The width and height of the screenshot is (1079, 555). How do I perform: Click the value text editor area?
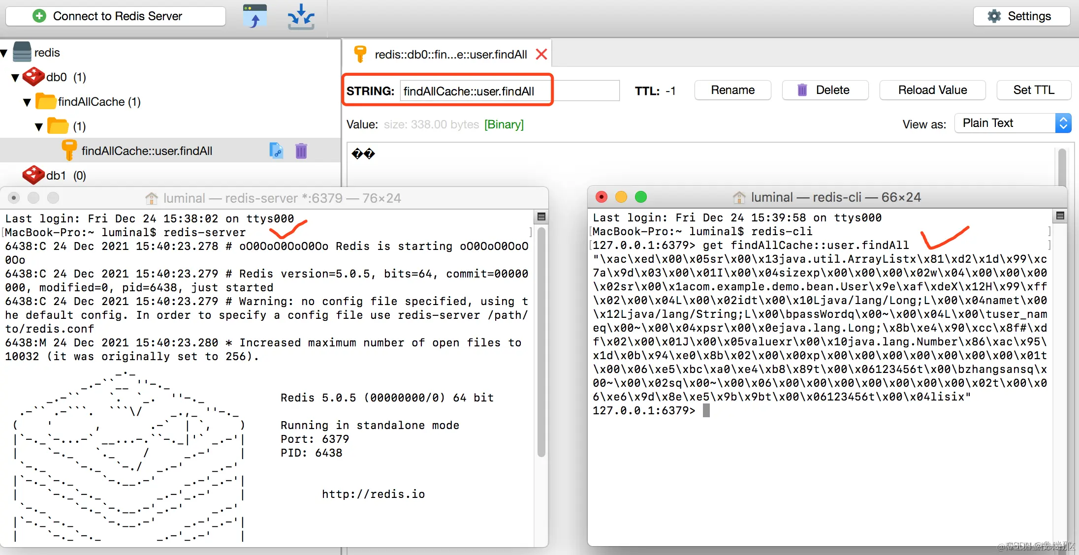point(701,165)
